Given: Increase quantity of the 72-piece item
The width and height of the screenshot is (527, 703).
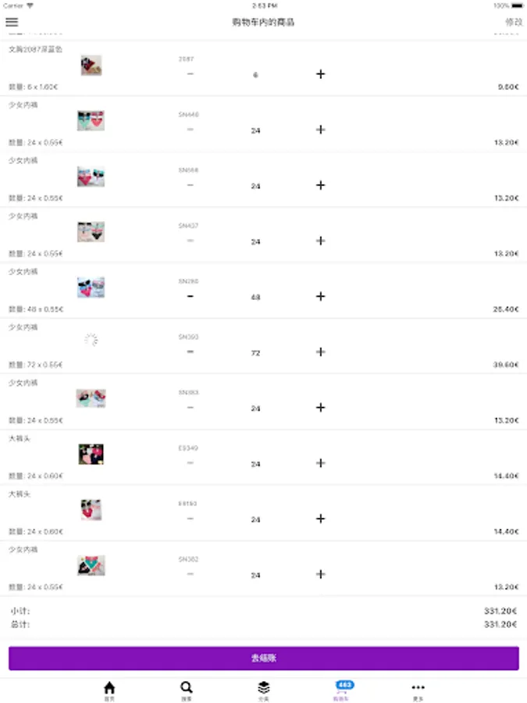Looking at the screenshot, I should coord(320,352).
